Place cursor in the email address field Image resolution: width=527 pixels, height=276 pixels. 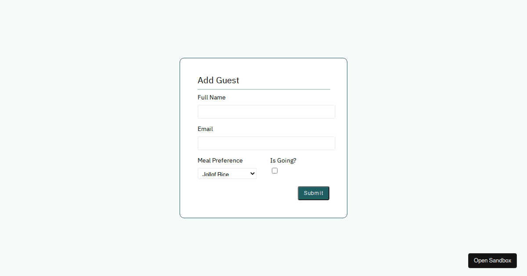click(266, 143)
